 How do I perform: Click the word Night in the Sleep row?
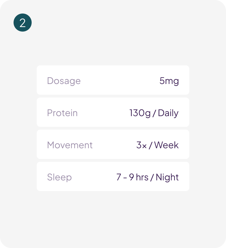pyautogui.click(x=167, y=177)
